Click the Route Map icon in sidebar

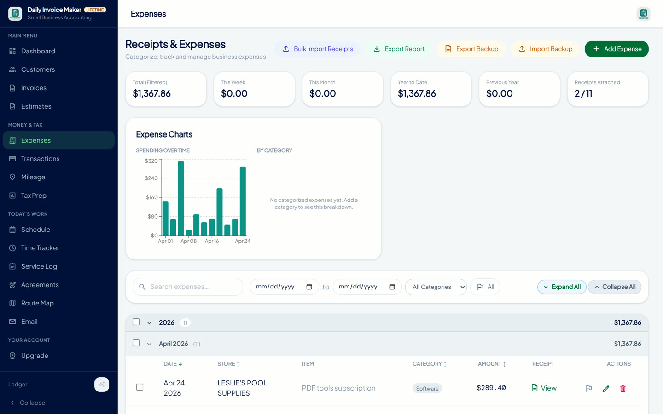[x=12, y=303]
